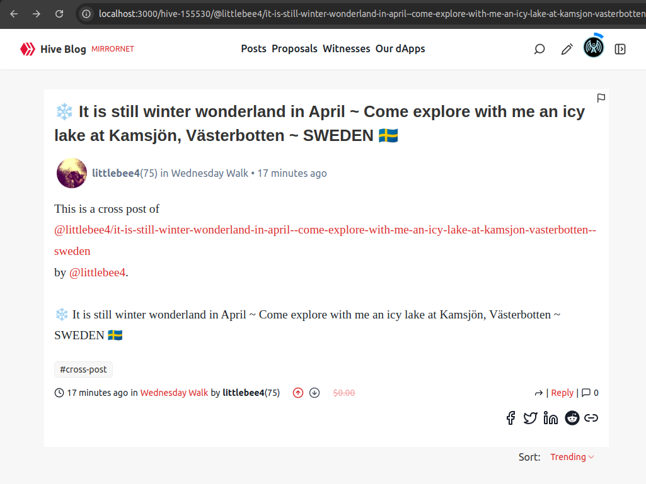Share post on LinkedIn
The height and width of the screenshot is (484, 646).
click(551, 418)
